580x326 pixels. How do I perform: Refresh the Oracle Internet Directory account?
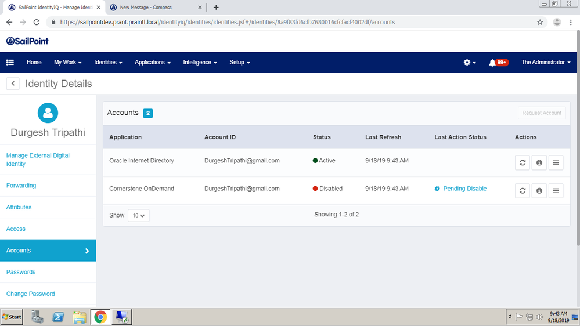tap(523, 163)
